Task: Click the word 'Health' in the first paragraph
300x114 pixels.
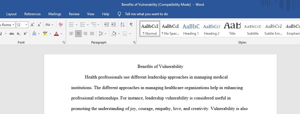Action: 91,77
